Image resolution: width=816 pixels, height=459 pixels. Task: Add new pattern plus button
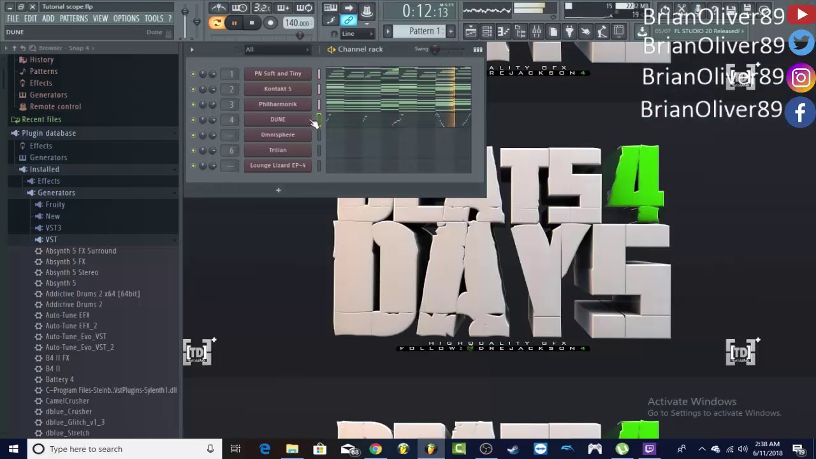point(451,31)
